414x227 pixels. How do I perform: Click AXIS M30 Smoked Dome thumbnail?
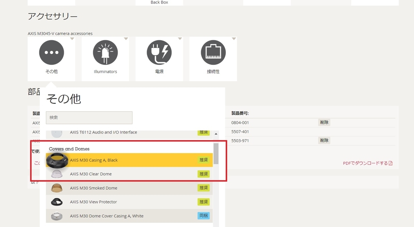point(57,188)
